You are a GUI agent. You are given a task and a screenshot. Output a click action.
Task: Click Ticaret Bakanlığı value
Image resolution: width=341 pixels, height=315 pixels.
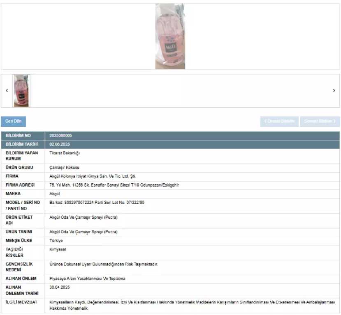coord(65,153)
